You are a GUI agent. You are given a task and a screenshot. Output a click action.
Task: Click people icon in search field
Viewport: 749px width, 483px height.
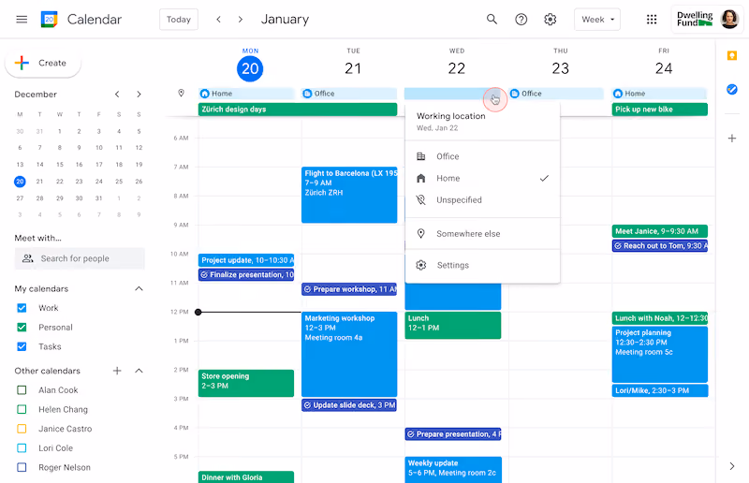[28, 258]
